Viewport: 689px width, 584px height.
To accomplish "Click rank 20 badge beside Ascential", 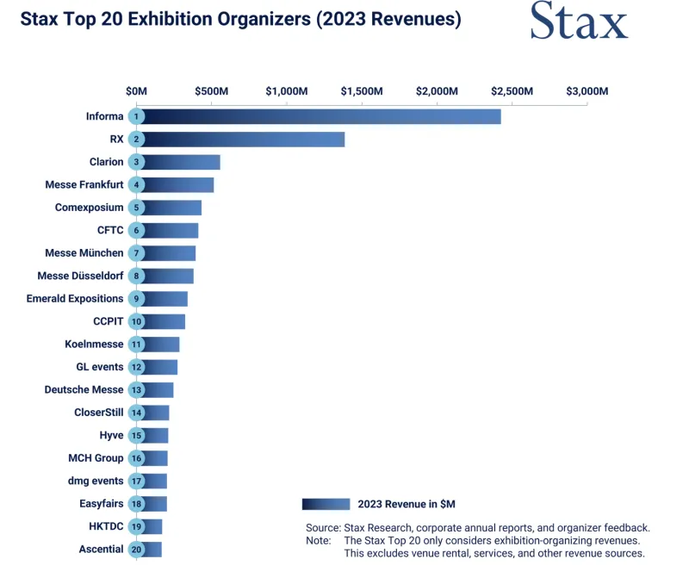I will [136, 550].
